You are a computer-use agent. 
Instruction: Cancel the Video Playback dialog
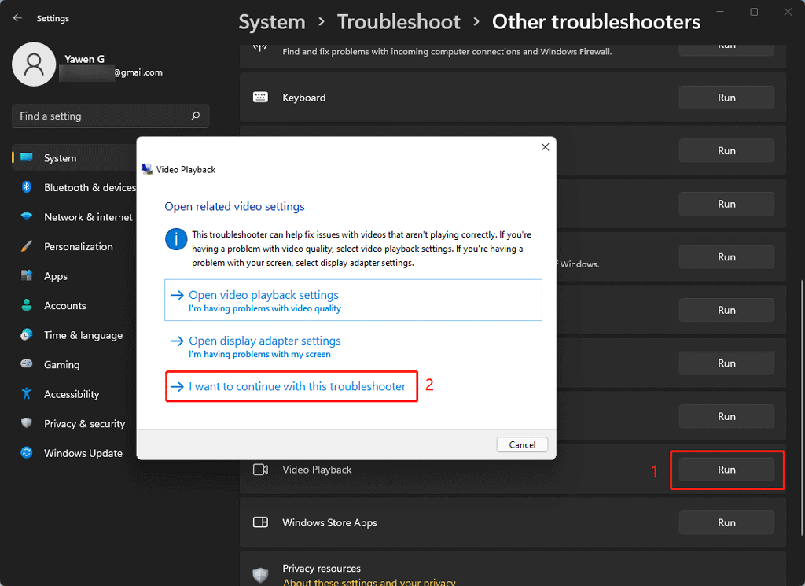[x=522, y=444]
